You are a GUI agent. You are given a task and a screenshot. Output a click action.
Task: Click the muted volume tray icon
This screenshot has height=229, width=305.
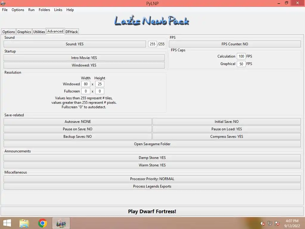point(262,223)
